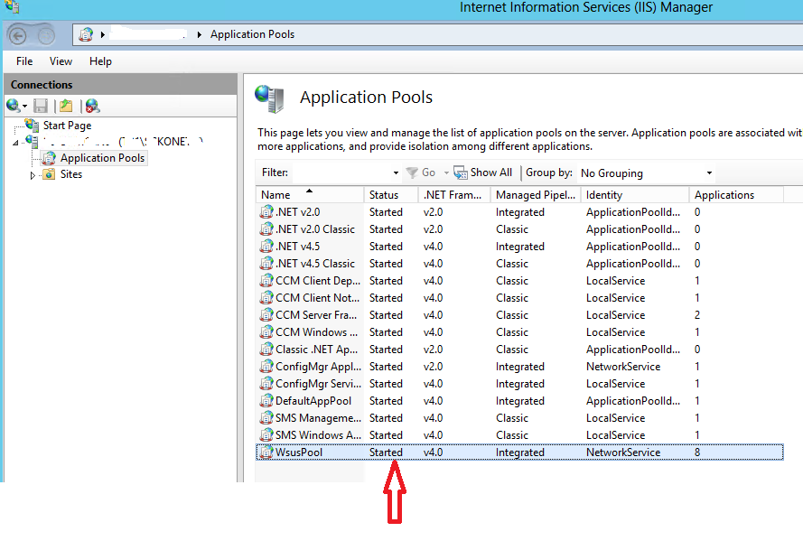Click the Start Page icon in Connections
Image resolution: width=803 pixels, height=541 pixels.
point(32,125)
